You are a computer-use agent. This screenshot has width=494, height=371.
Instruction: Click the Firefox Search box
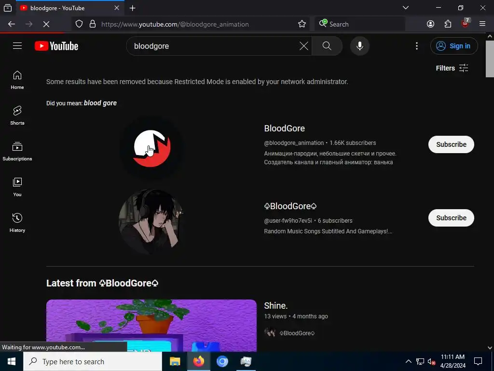click(359, 24)
